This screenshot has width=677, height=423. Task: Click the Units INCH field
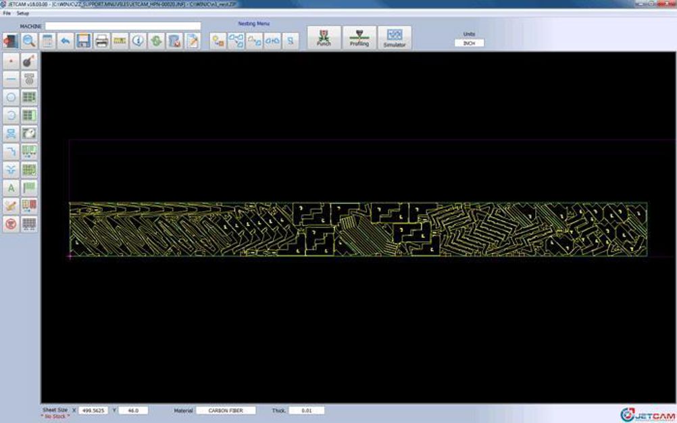(470, 43)
